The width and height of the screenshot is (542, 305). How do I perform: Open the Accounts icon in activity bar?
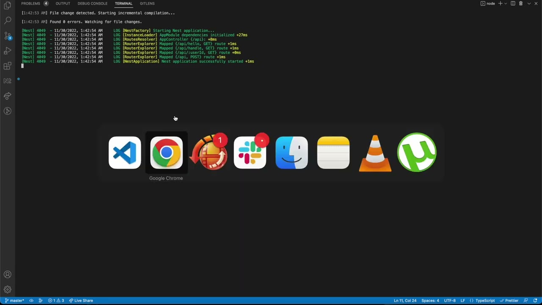pos(7,274)
